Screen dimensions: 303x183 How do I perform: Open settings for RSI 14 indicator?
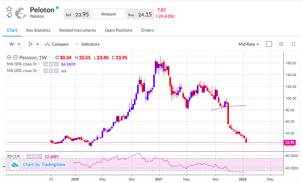pos(35,156)
